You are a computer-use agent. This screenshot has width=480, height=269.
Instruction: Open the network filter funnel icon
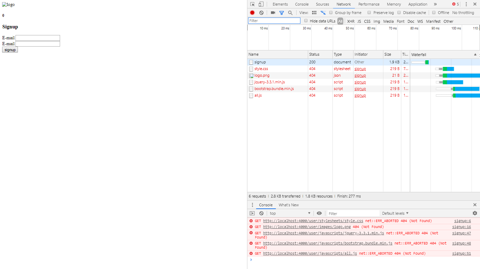(281, 12)
